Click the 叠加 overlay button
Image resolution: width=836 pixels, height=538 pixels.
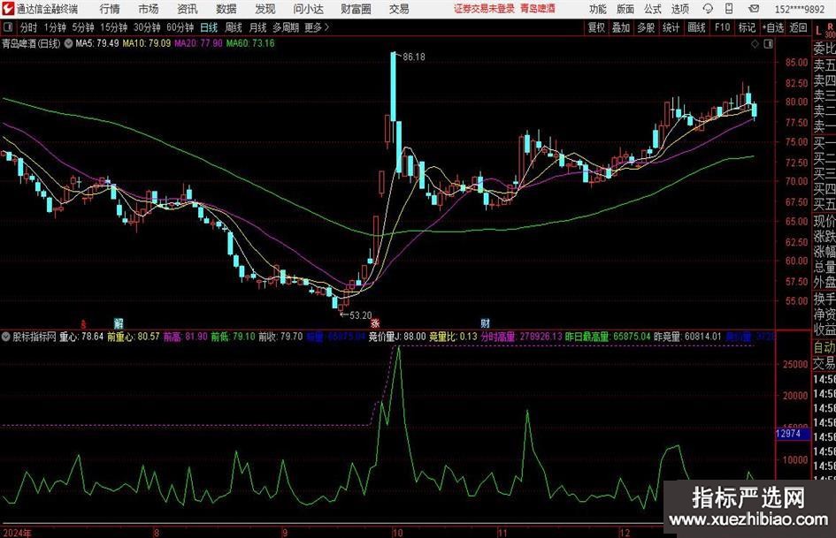[621, 27]
